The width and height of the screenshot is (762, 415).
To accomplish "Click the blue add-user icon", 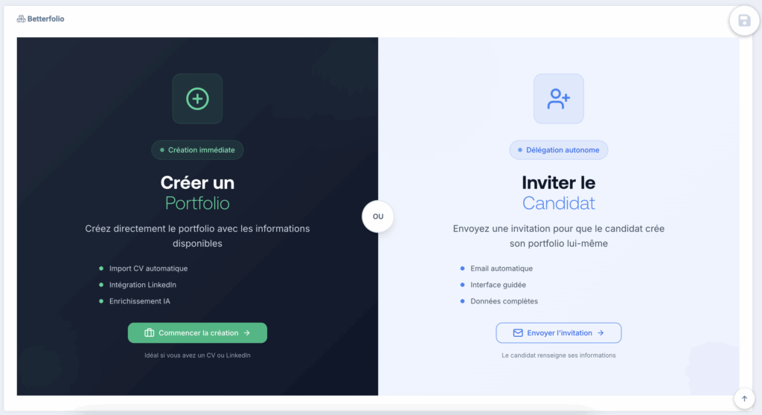I will pyautogui.click(x=558, y=99).
